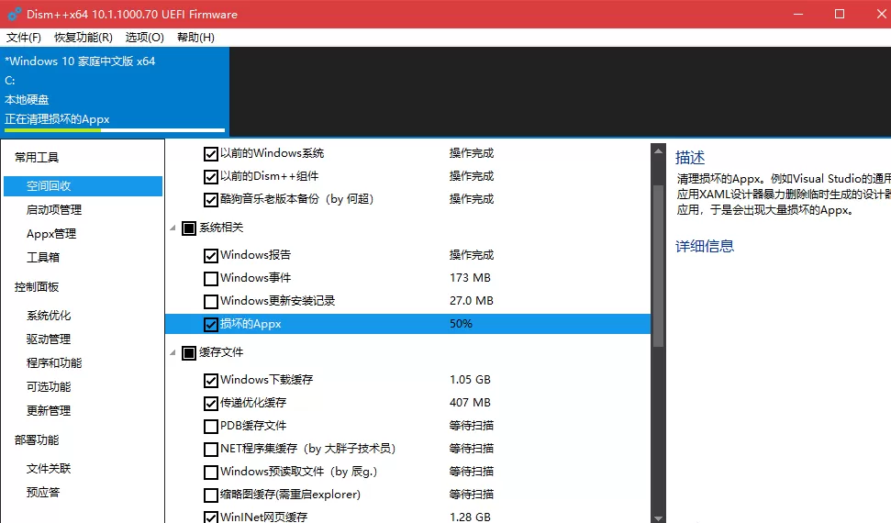Select the Windows 10 家庭中文版 x64 image tile
This screenshot has height=523, width=891.
pos(114,91)
